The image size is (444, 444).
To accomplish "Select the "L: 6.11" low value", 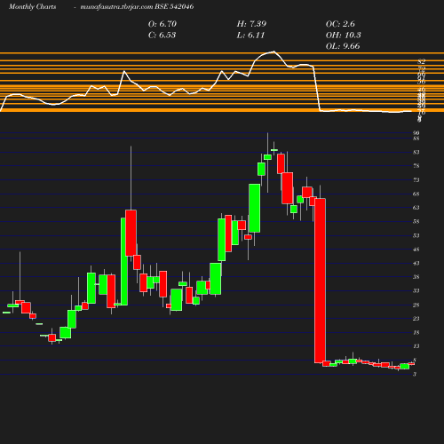I will point(250,35).
